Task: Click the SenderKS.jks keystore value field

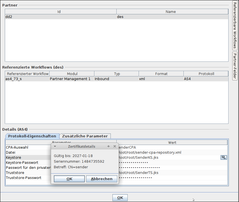Action: [169, 157]
